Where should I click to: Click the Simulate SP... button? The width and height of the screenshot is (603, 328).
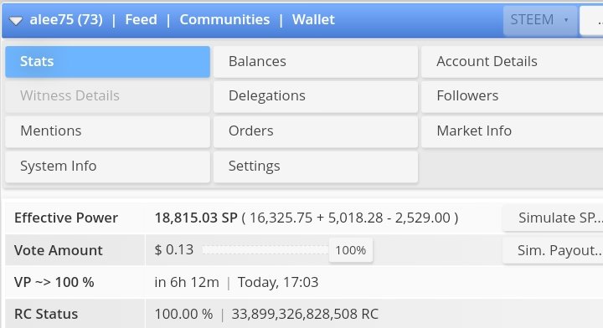click(x=553, y=218)
